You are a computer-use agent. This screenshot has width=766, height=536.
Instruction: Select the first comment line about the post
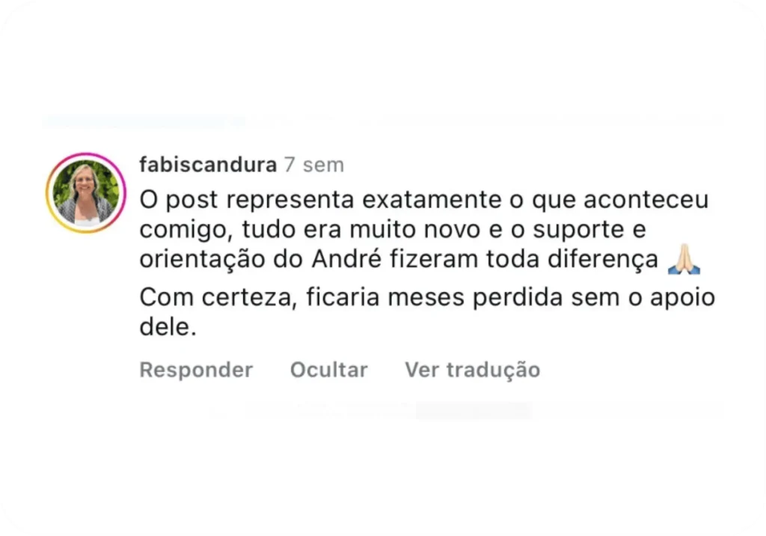coord(424,200)
